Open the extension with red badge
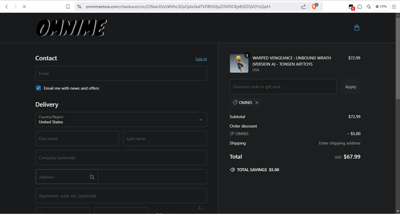Screen dimensions: 400x214 (351, 7)
